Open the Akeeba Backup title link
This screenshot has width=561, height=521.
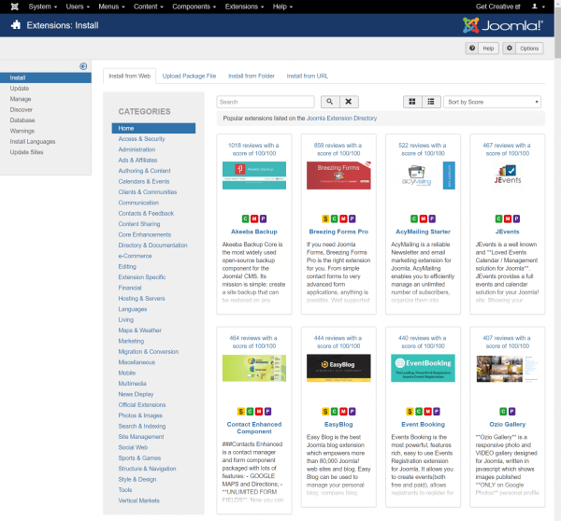coord(254,232)
